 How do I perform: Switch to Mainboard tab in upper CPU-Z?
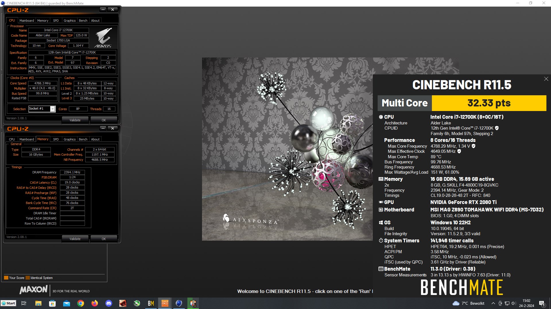27,21
